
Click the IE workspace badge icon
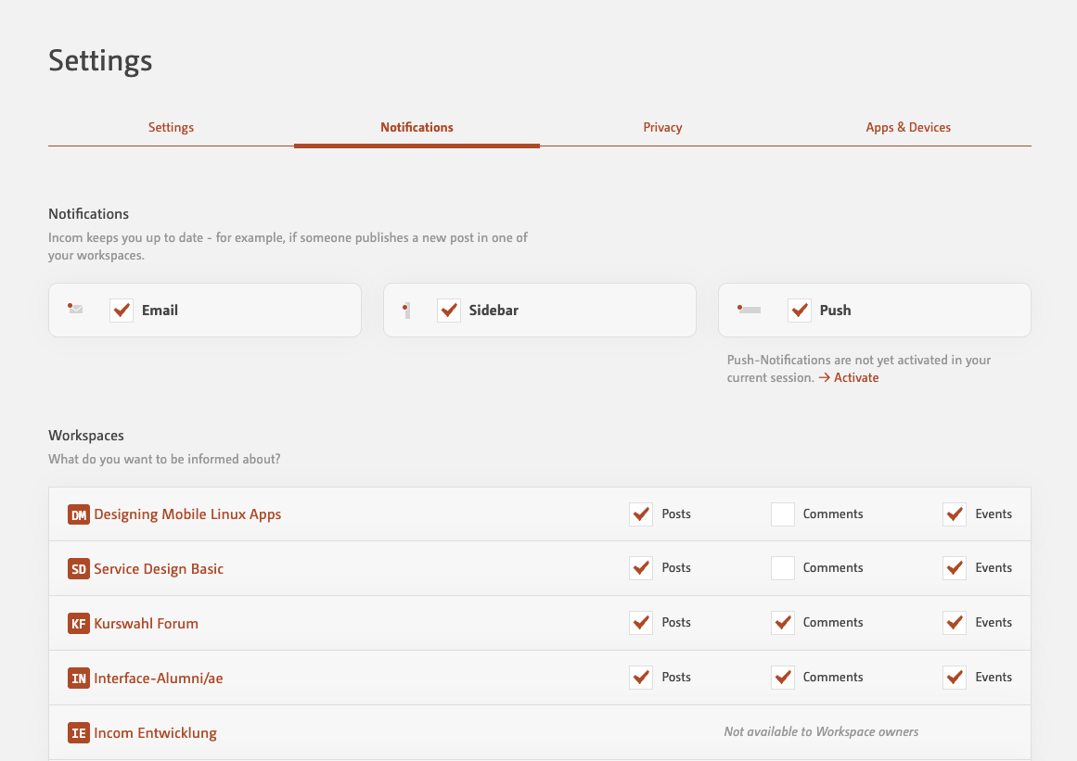[x=78, y=733]
